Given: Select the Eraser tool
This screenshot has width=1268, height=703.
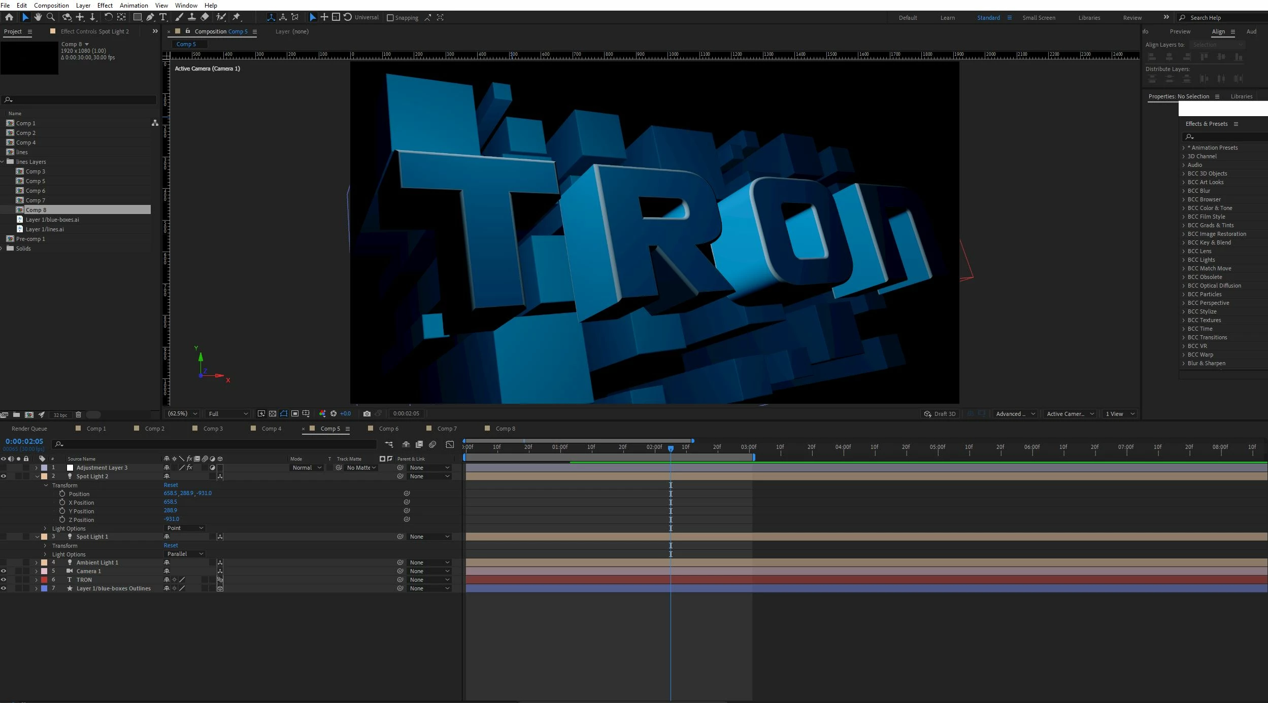Looking at the screenshot, I should (205, 17).
